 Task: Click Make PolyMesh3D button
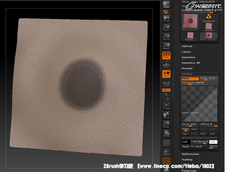[204, 2]
